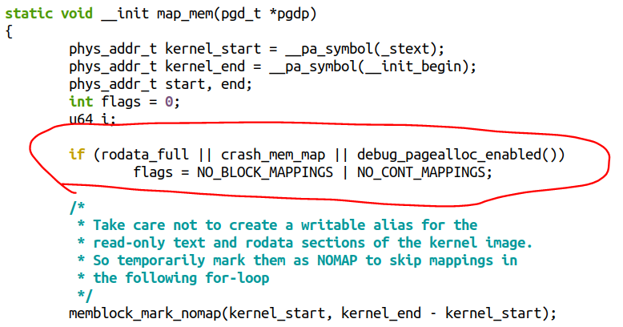Click __init_begin symbol argument
623x327 pixels.
click(x=413, y=67)
